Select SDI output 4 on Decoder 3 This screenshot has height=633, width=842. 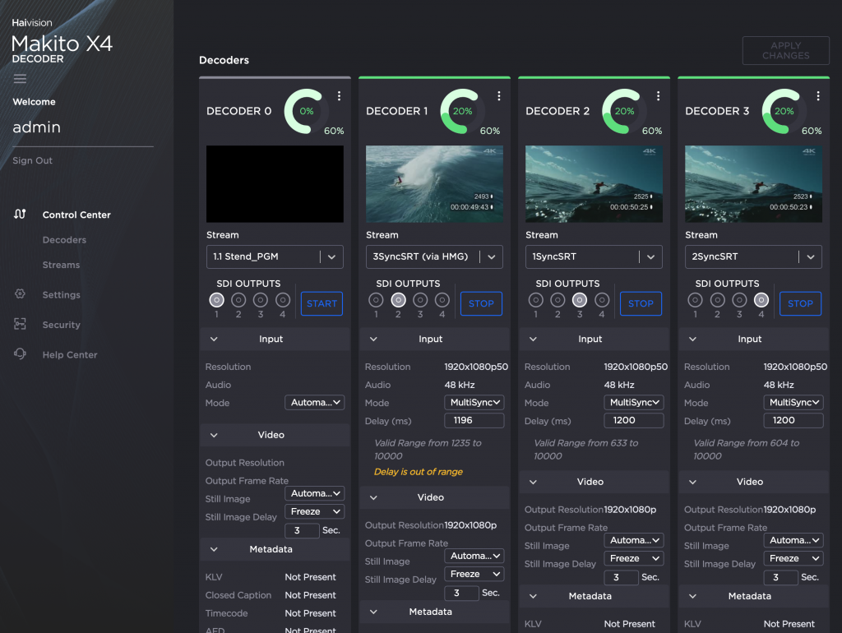[761, 300]
